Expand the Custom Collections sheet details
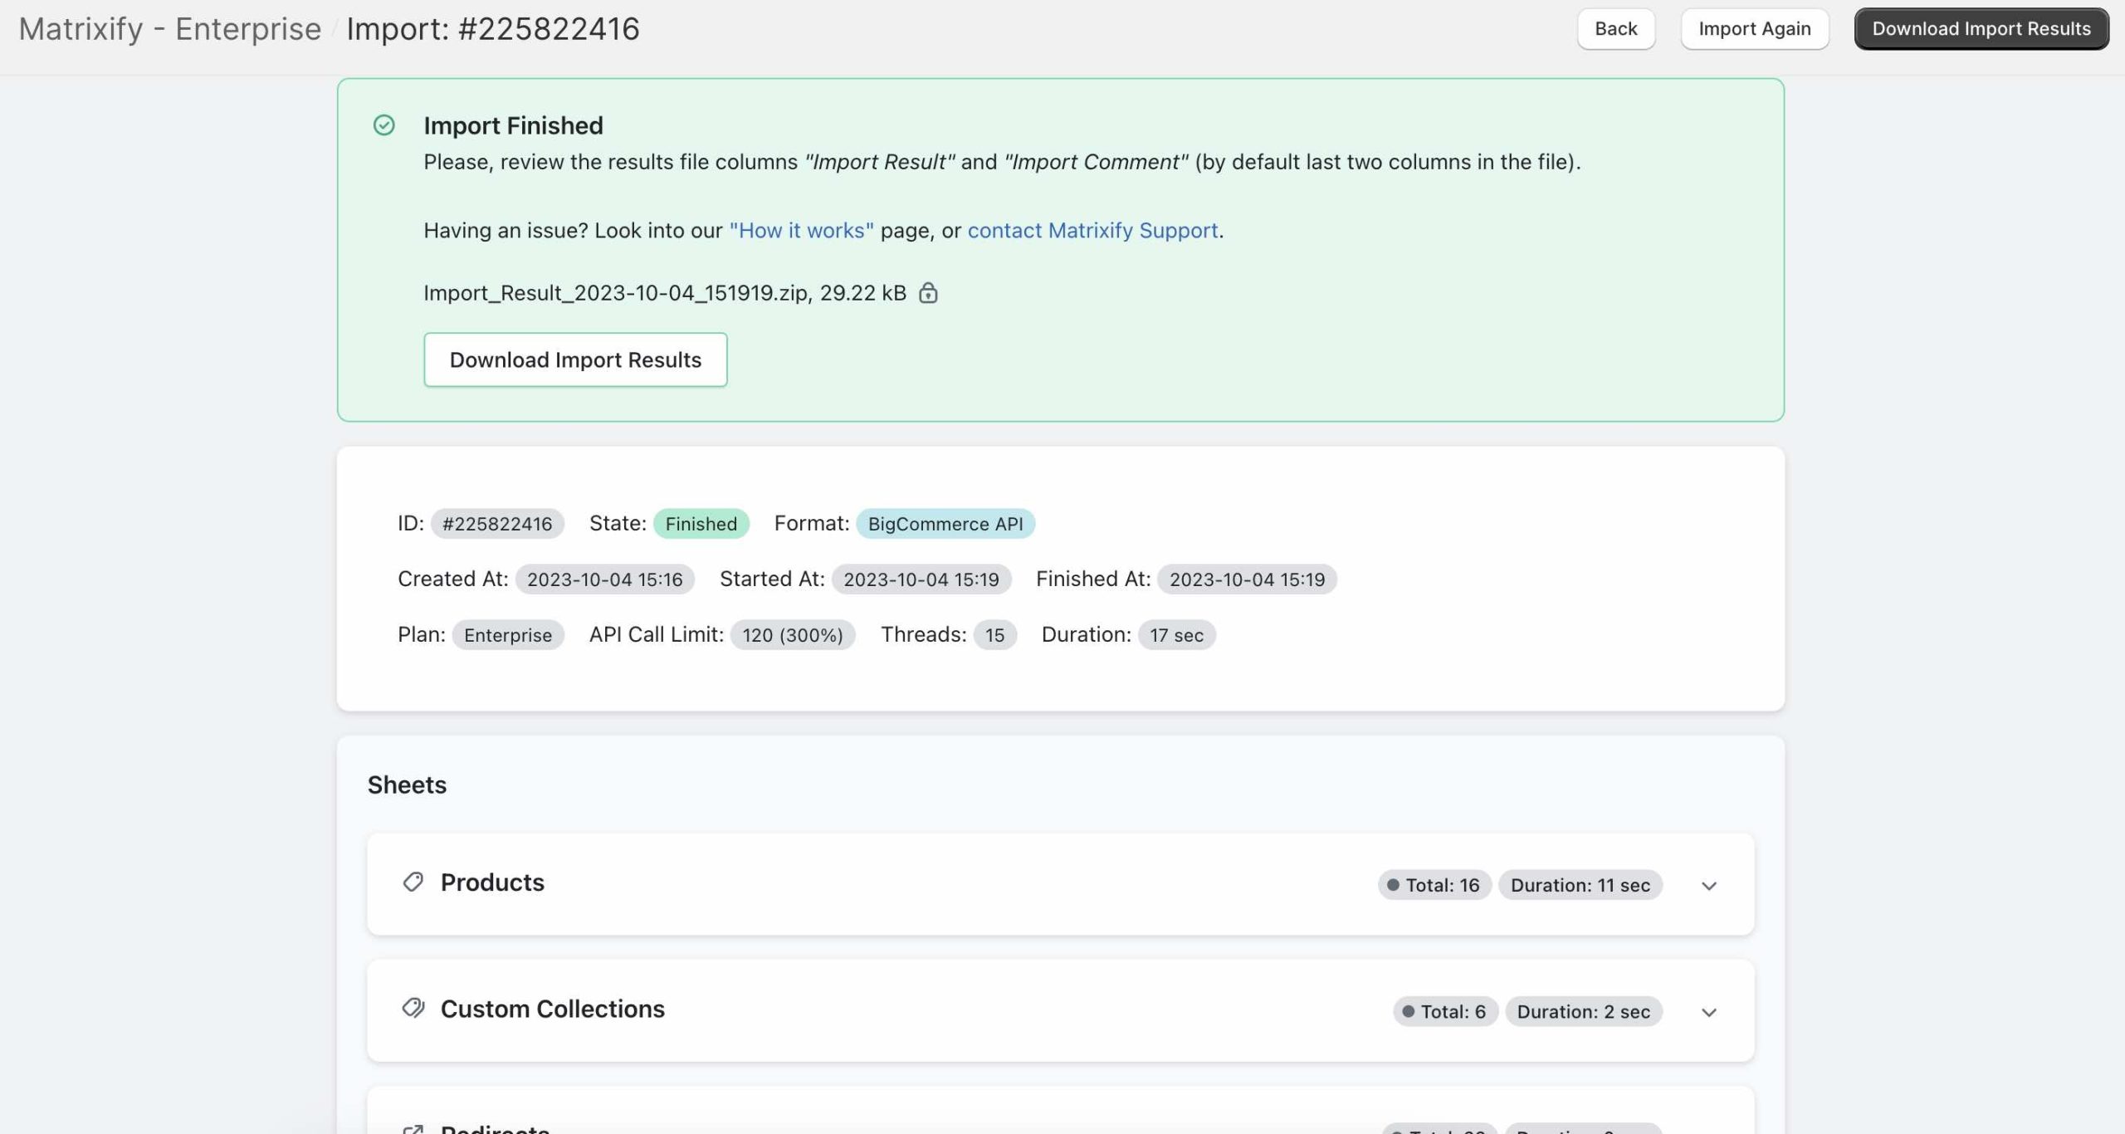2125x1134 pixels. [x=1708, y=1011]
